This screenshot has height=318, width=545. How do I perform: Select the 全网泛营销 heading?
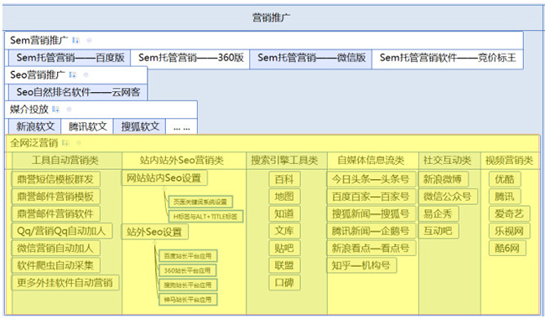(x=34, y=142)
